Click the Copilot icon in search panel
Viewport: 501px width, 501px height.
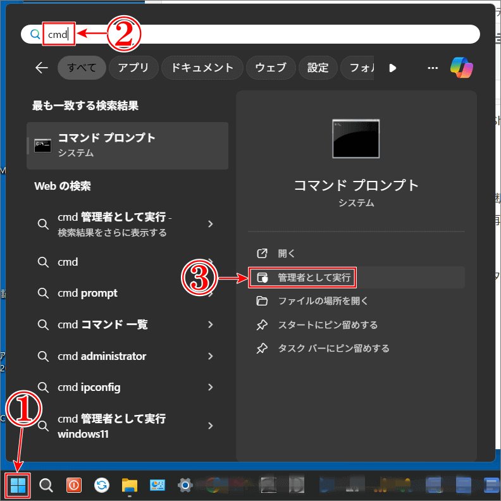(x=462, y=68)
